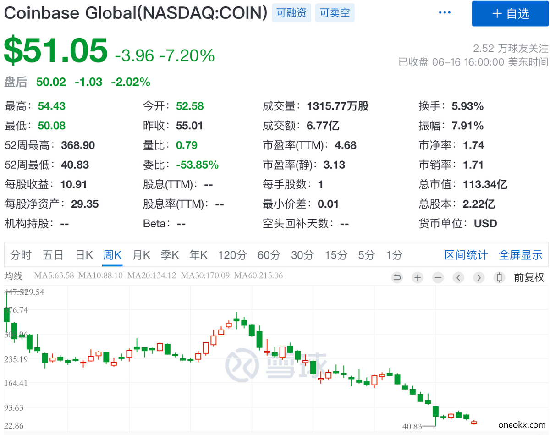Select the 60分 interval tab
The height and width of the screenshot is (435, 550).
tap(269, 255)
